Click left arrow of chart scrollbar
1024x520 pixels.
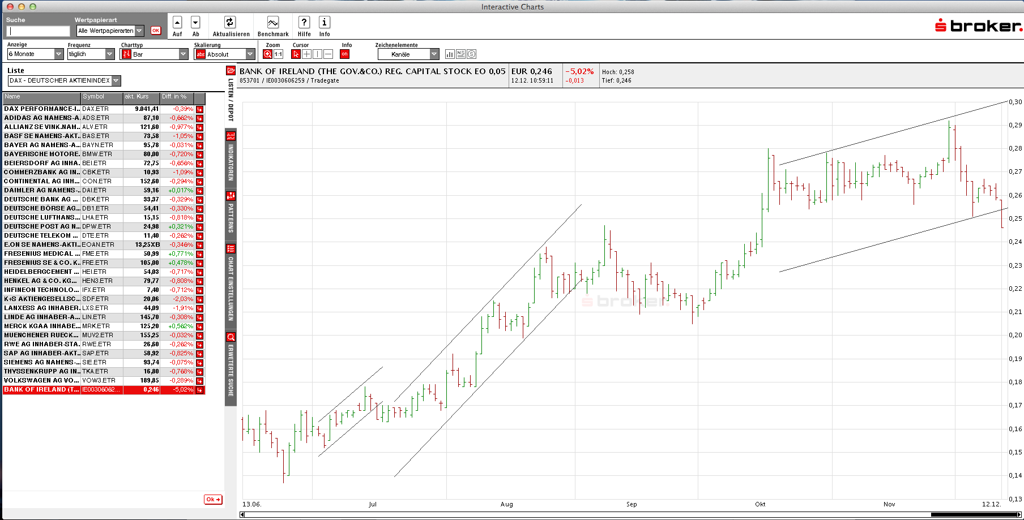coord(242,514)
